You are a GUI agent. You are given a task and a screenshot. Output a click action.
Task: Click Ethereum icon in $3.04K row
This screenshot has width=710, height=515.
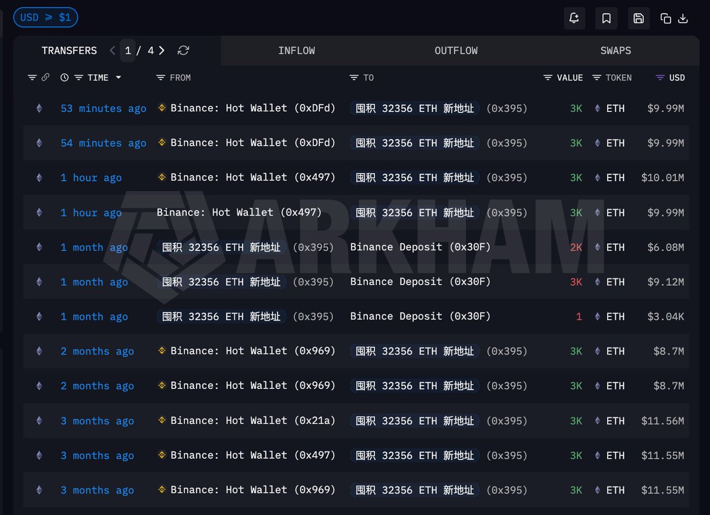pos(40,317)
